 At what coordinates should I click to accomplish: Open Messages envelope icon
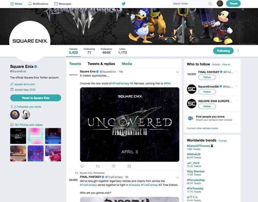[x=56, y=4]
